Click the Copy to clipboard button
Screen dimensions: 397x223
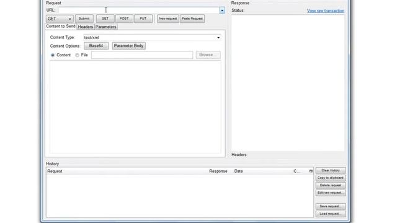[331, 178]
